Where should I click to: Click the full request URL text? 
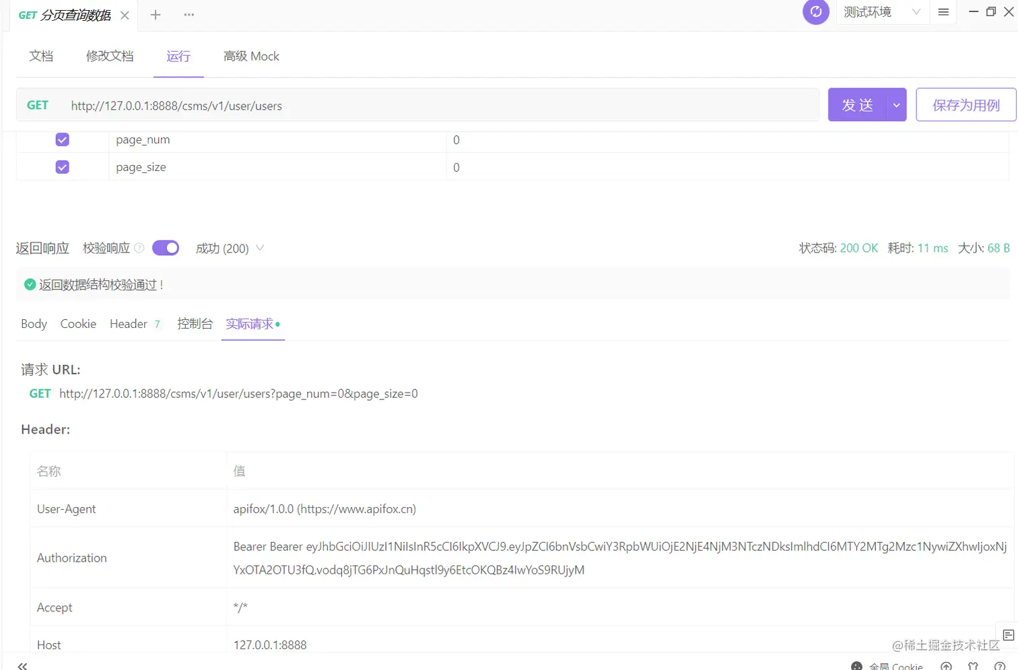point(238,394)
